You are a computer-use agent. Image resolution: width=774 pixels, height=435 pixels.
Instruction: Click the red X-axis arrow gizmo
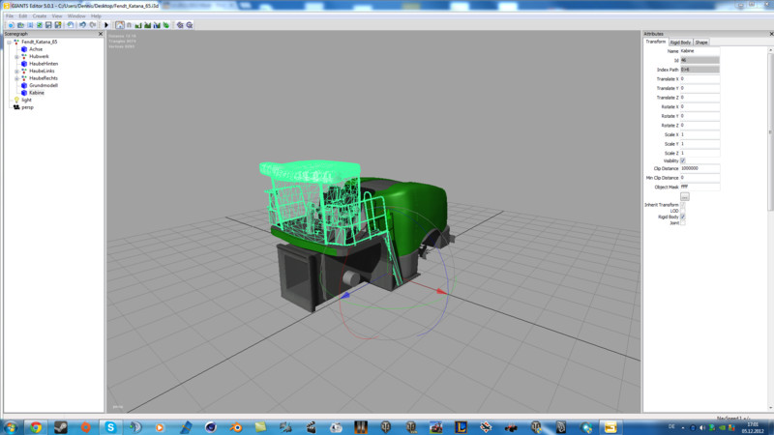point(441,292)
